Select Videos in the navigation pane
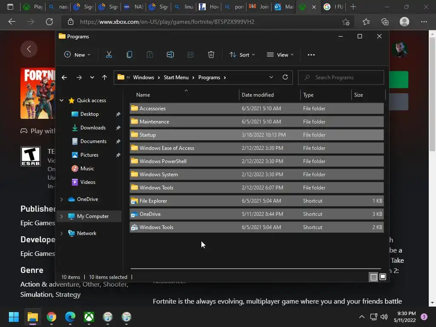436x327 pixels. pyautogui.click(x=88, y=182)
